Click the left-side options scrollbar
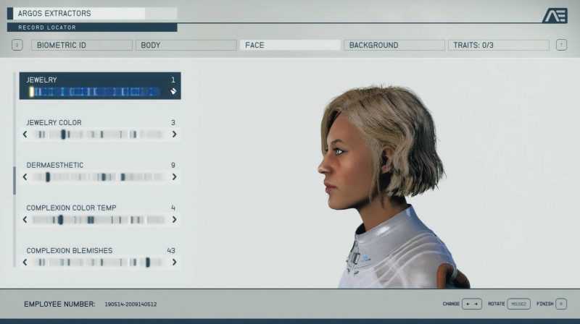This screenshot has height=324, width=580. (14, 181)
